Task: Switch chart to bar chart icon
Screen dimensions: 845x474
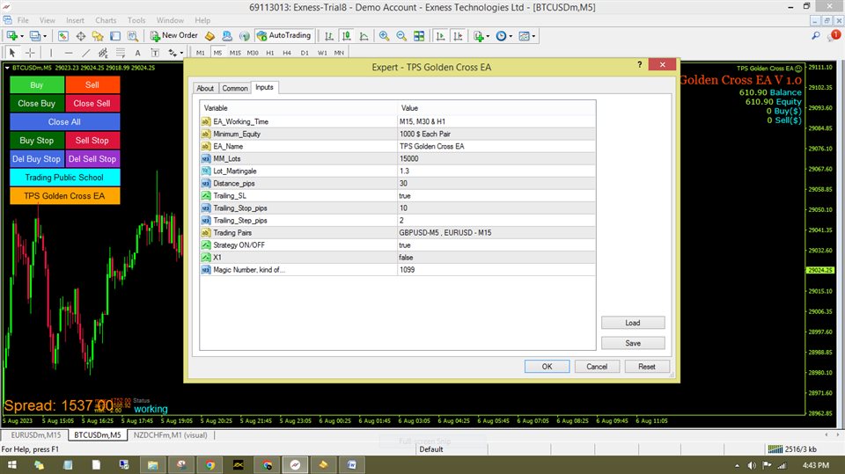Action: click(328, 36)
